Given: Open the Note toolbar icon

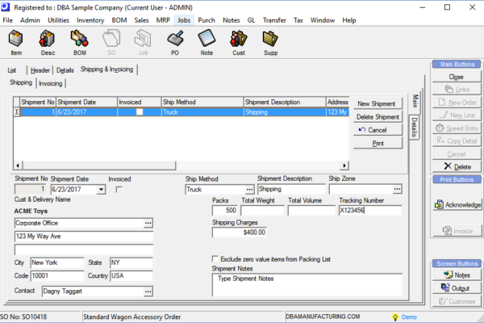Looking at the screenshot, I should [x=207, y=39].
